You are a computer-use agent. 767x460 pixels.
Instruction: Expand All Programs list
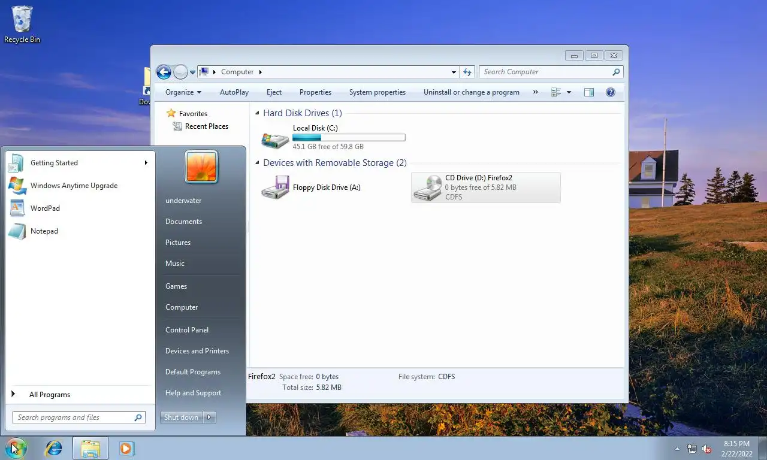[80, 395]
